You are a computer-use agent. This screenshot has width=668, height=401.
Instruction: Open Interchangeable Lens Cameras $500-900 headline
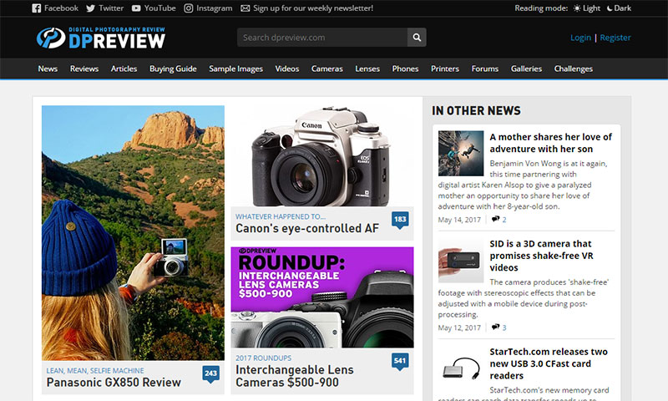(295, 376)
